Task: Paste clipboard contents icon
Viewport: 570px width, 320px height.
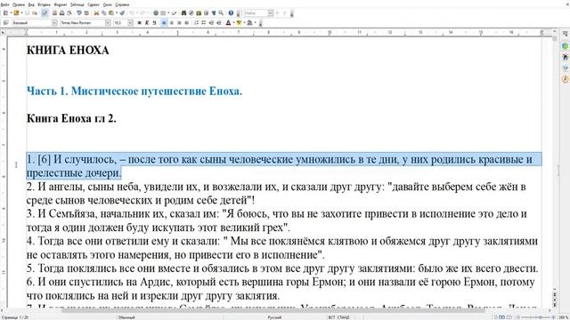Action: click(110, 13)
